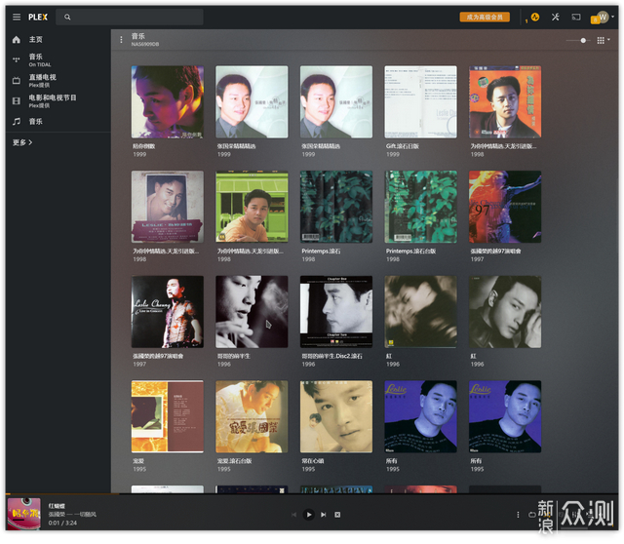
Task: Click the go premium orange button
Action: [x=485, y=17]
